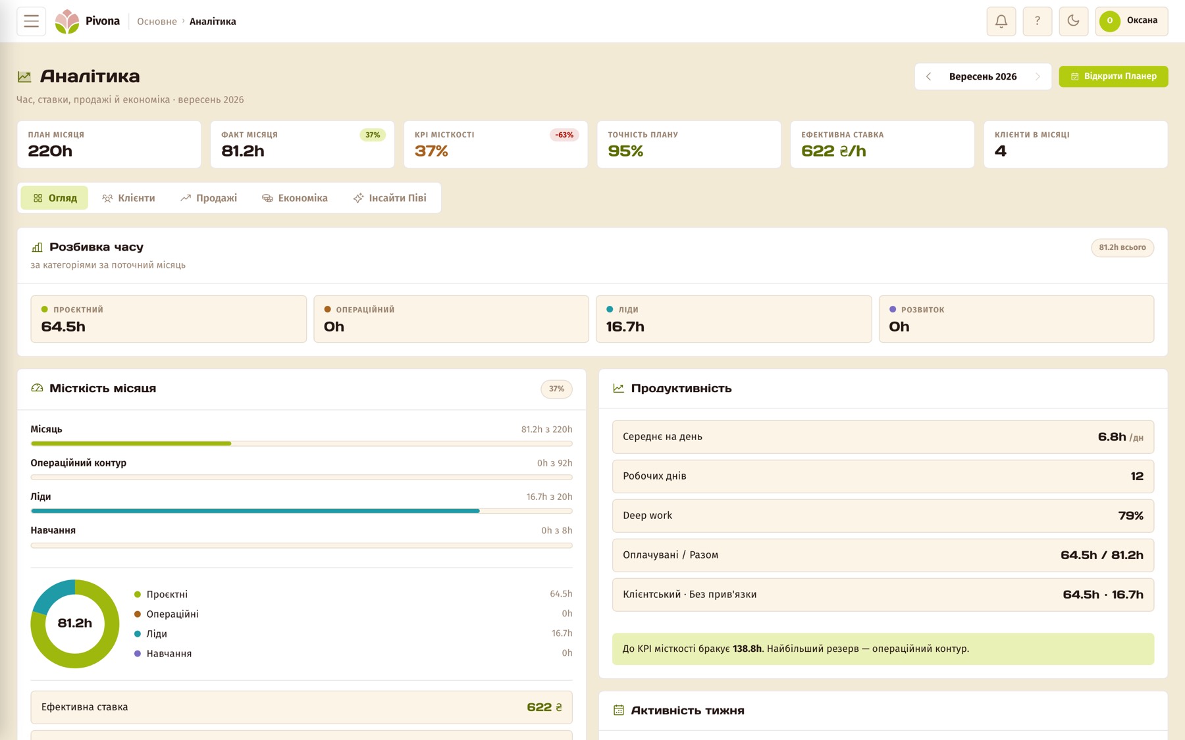This screenshot has width=1185, height=740.
Task: Click Відкрити Планер button
Action: point(1113,76)
